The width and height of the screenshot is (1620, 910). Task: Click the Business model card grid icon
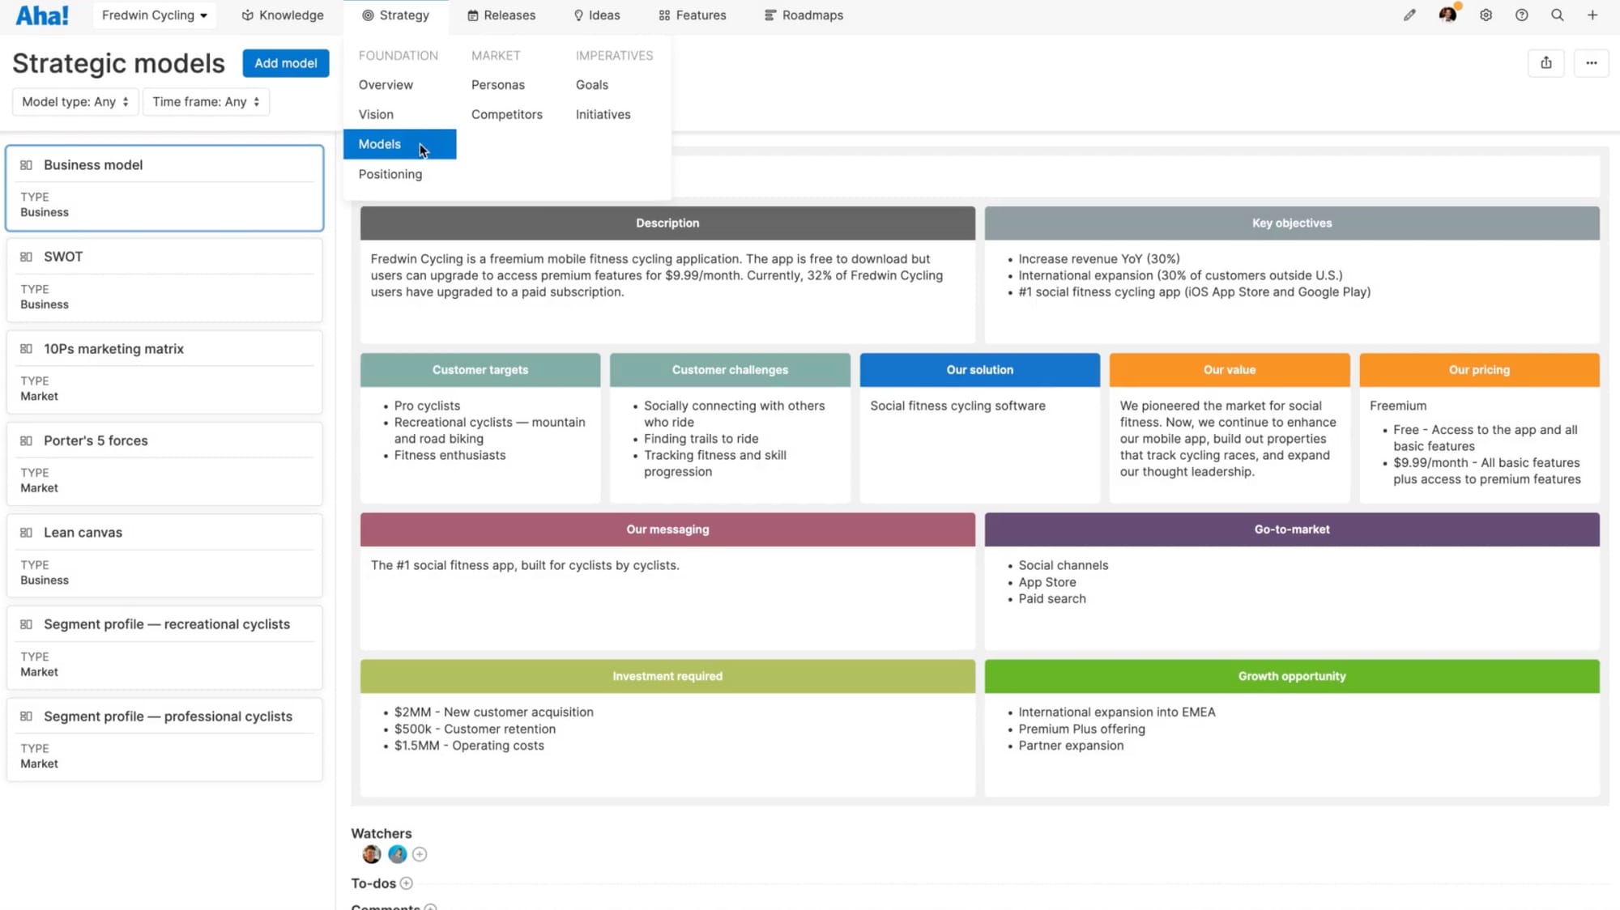click(26, 165)
